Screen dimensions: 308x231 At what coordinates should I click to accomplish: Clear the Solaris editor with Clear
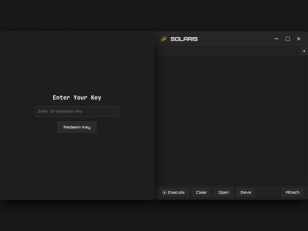pos(201,192)
